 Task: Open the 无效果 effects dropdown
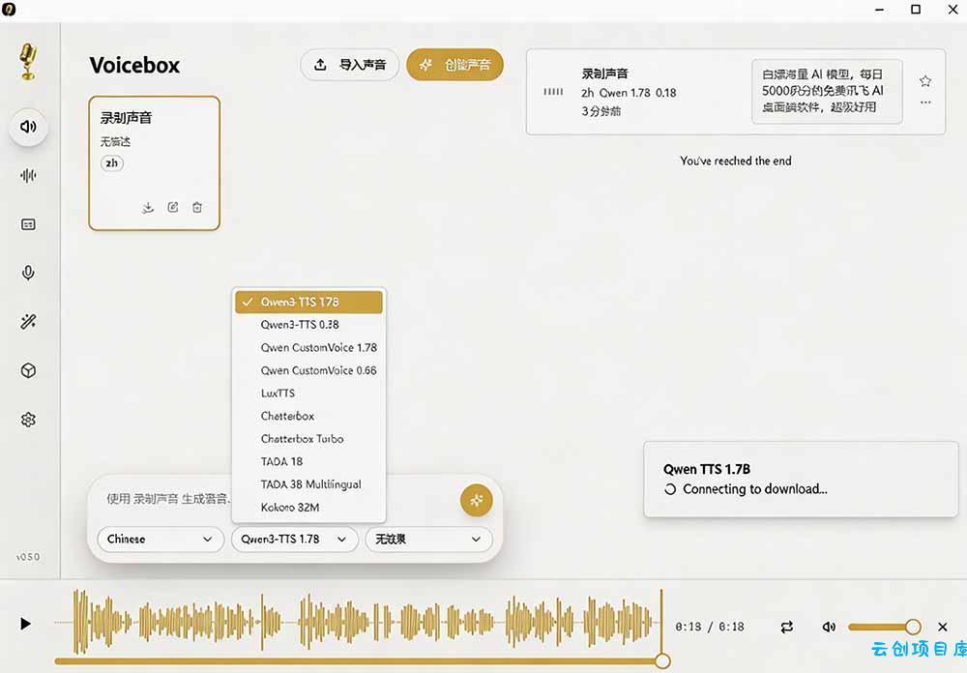428,540
